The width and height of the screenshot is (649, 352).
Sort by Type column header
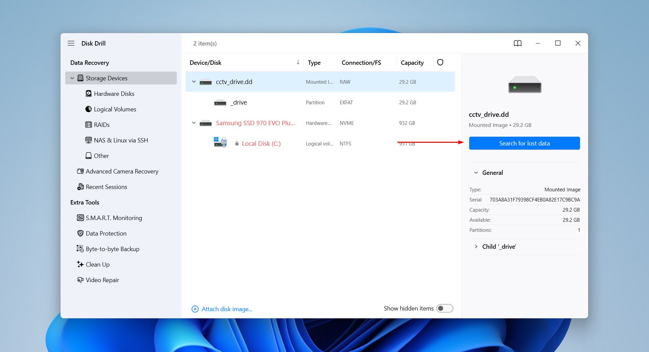pos(314,62)
